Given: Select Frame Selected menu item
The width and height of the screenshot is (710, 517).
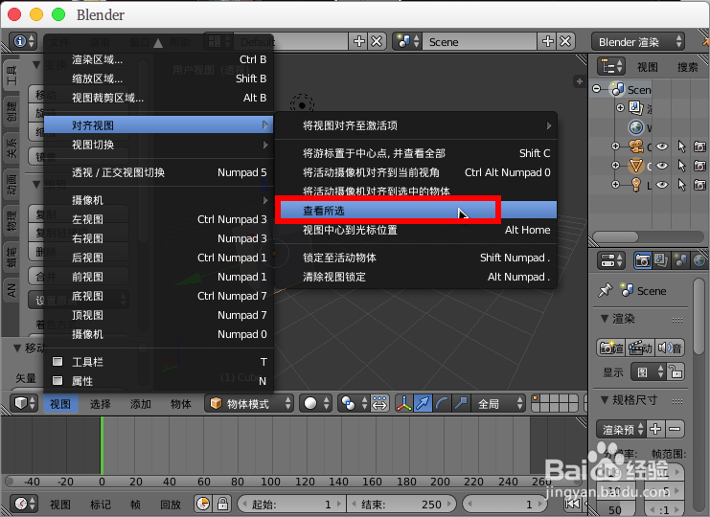Looking at the screenshot, I should (416, 210).
